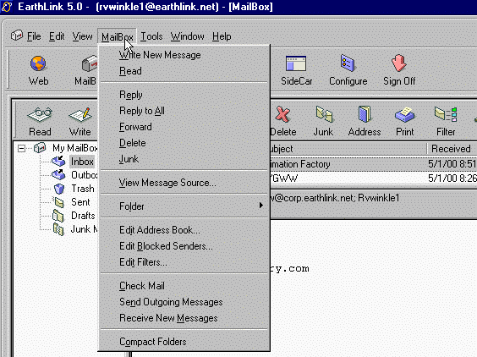This screenshot has width=477, height=357.
Task: Select Reply in the MailBox menu
Action: 184,95
